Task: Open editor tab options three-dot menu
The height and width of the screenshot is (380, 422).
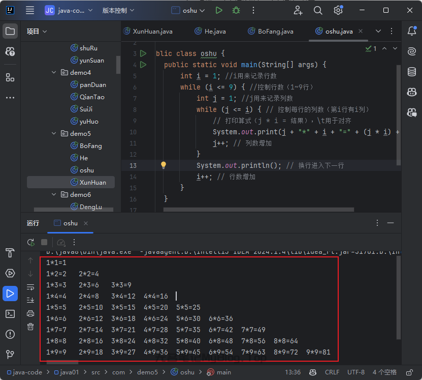Action: click(392, 31)
